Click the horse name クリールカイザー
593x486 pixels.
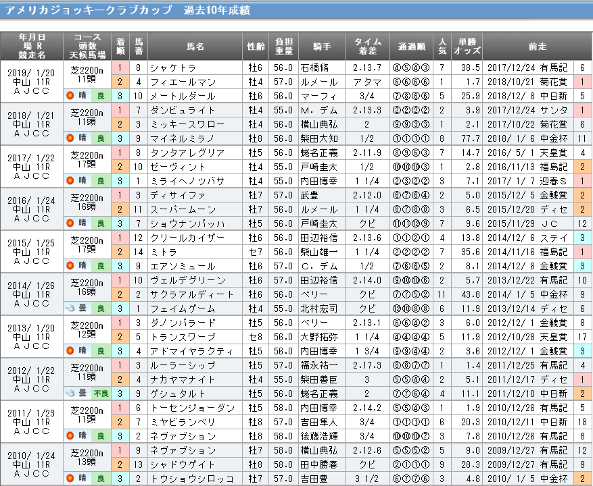180,238
